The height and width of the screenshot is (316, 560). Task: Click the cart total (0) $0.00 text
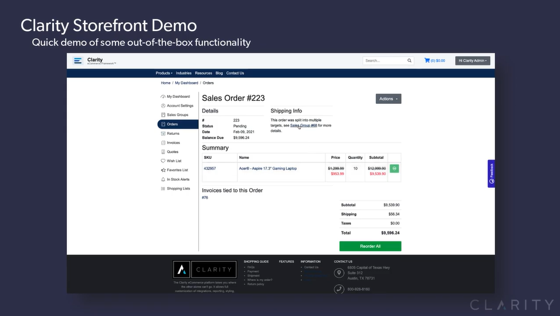click(x=438, y=61)
